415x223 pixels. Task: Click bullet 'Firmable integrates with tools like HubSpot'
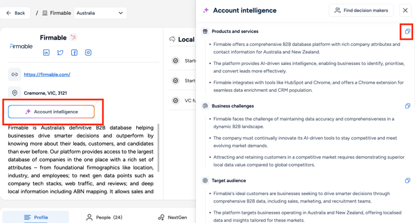tap(308, 86)
